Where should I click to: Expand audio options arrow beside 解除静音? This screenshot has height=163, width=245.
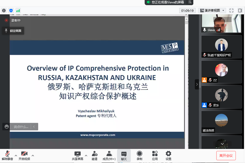point(16,155)
